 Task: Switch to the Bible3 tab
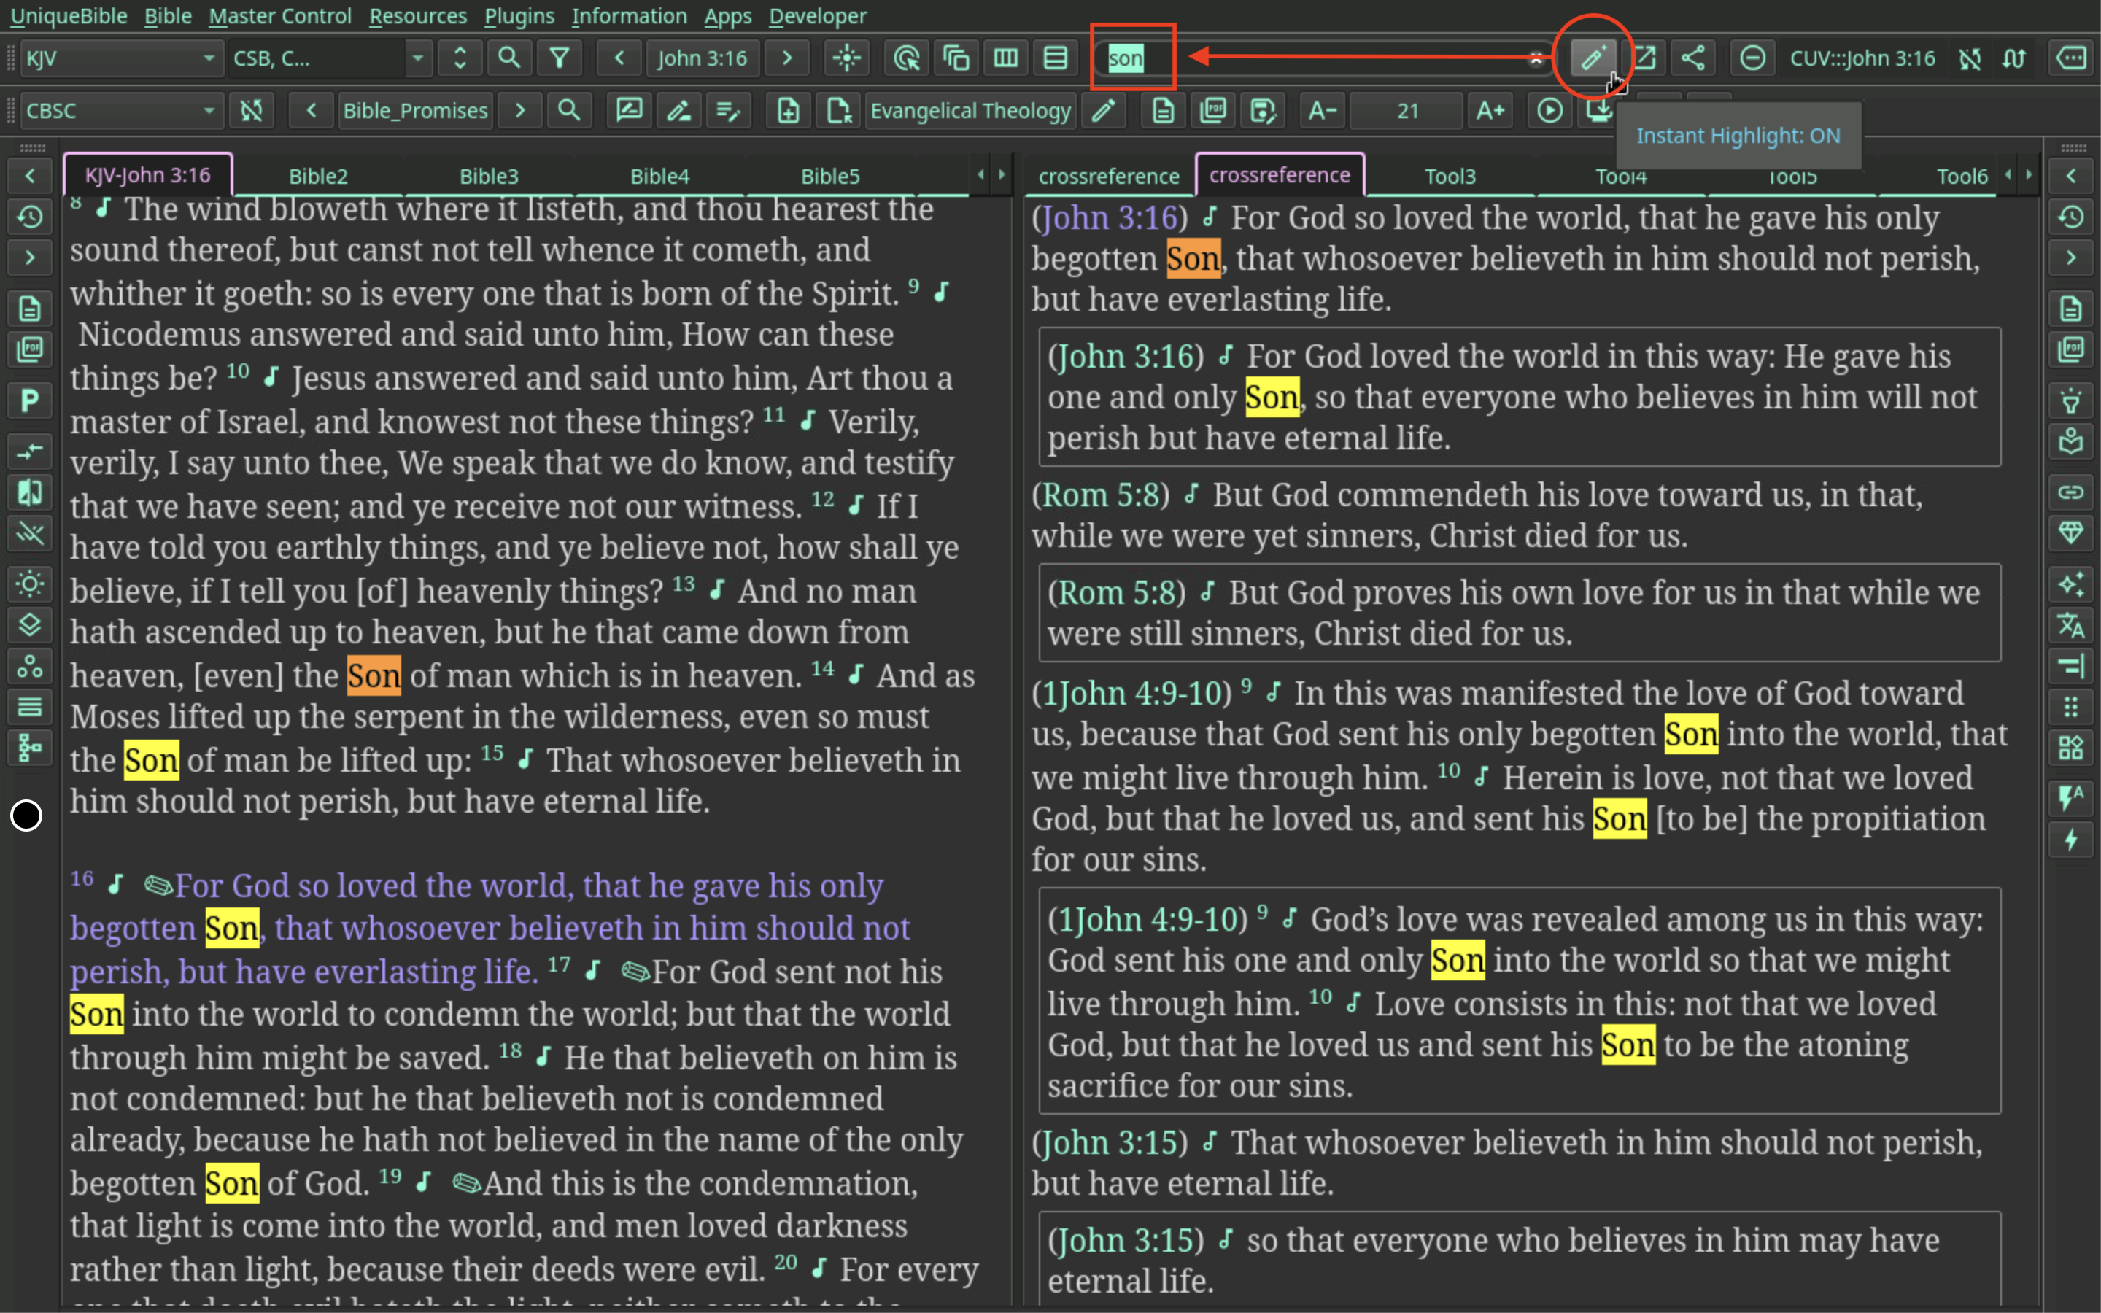point(489,175)
